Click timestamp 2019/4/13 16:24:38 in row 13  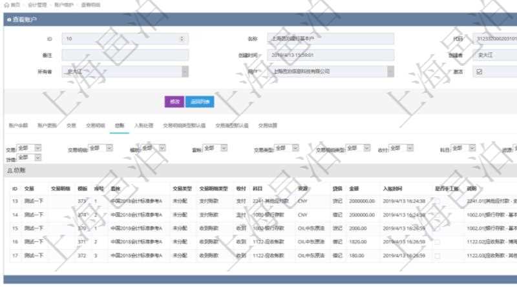click(404, 201)
